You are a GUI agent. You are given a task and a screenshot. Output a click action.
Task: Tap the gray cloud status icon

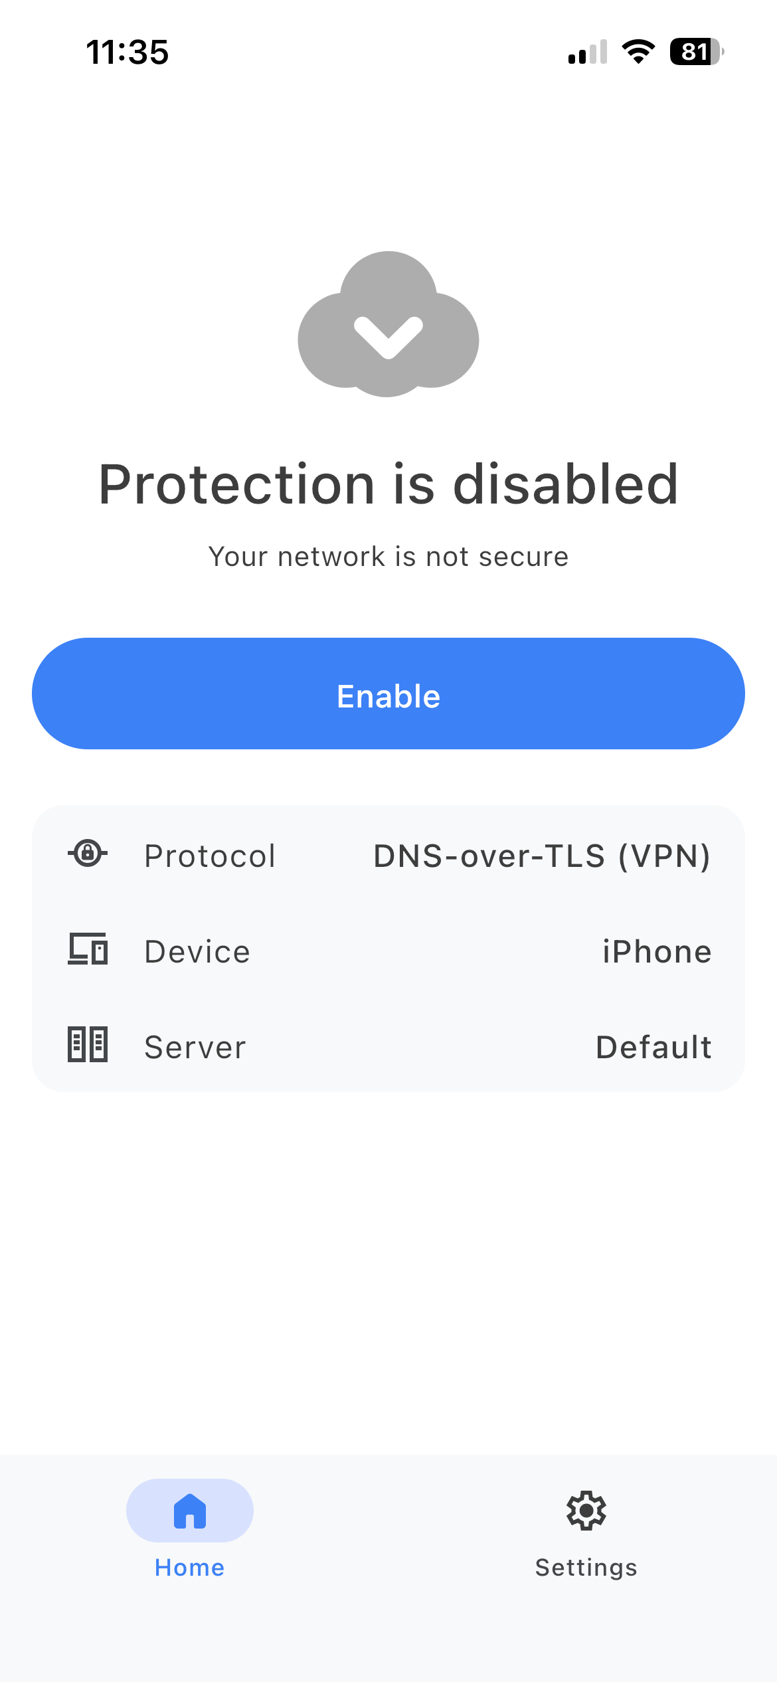[x=388, y=324]
